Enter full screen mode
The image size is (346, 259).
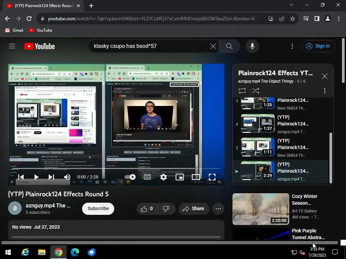(212, 177)
